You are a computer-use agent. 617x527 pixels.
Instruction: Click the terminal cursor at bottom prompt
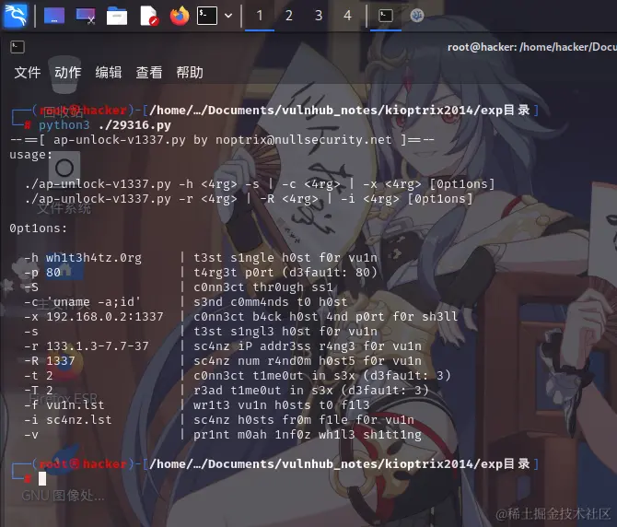point(42,479)
